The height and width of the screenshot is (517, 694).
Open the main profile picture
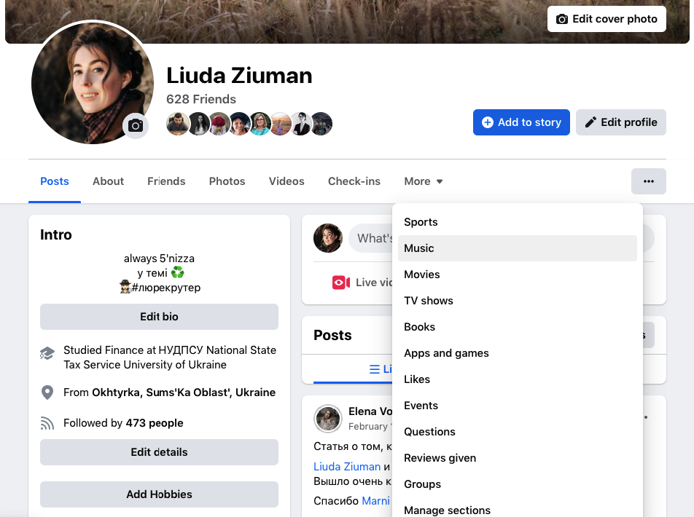(x=93, y=83)
